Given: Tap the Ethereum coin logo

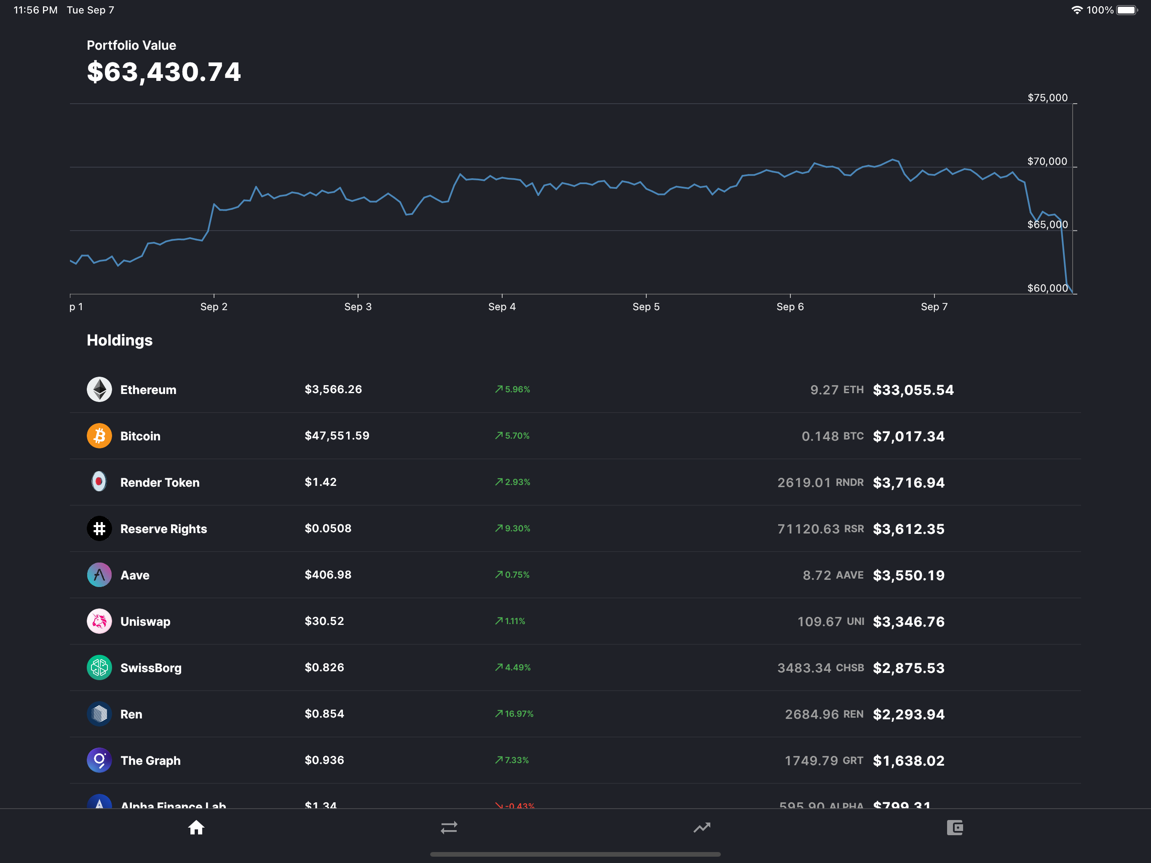Looking at the screenshot, I should coord(99,389).
